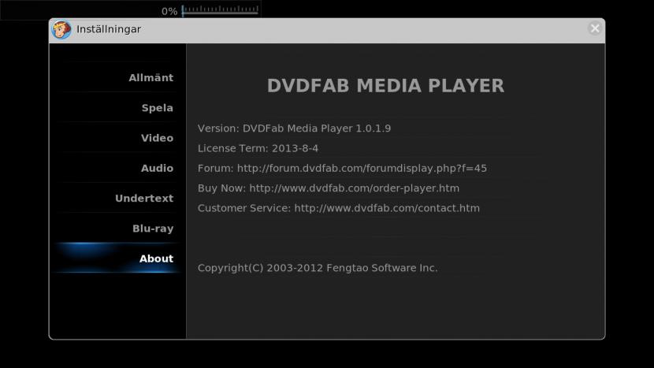Select the About tab

117,258
